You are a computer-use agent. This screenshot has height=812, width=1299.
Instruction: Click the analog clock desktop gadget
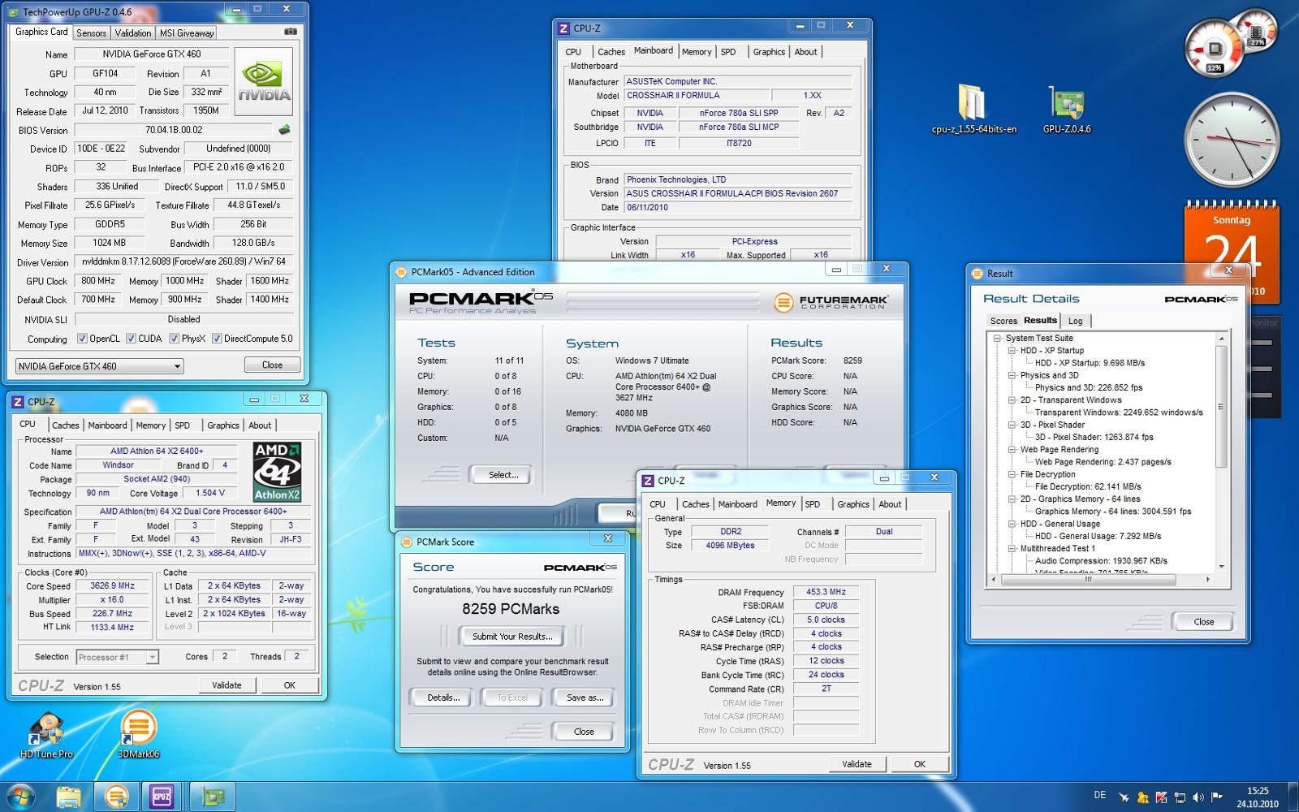1232,140
